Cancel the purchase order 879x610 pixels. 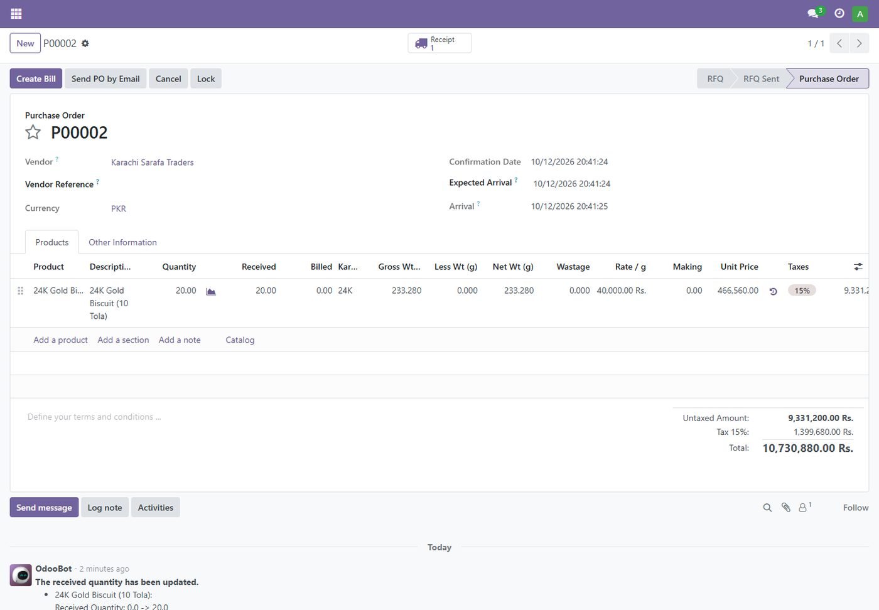tap(168, 78)
